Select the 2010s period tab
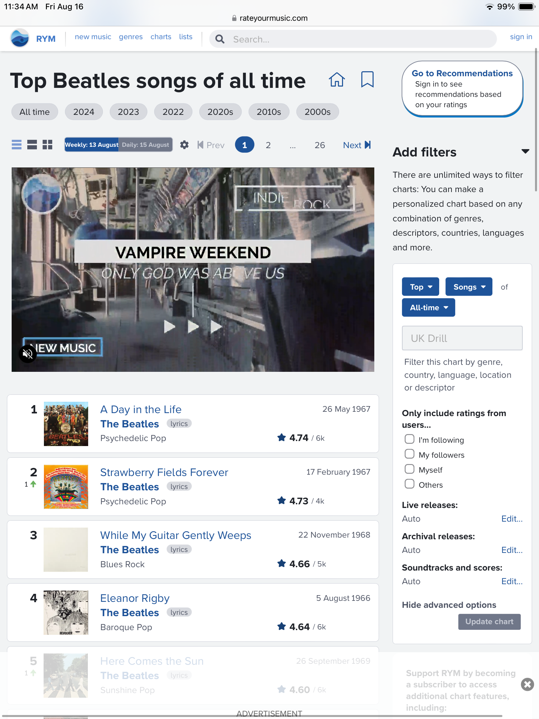The width and height of the screenshot is (539, 719). coord(269,112)
